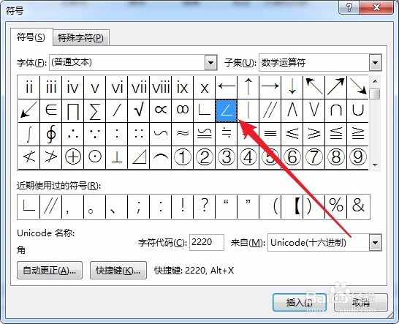Screen dimensions: 399x324
Task: Select the south-west arrow symbol ↙
Action: pyautogui.click(x=28, y=110)
